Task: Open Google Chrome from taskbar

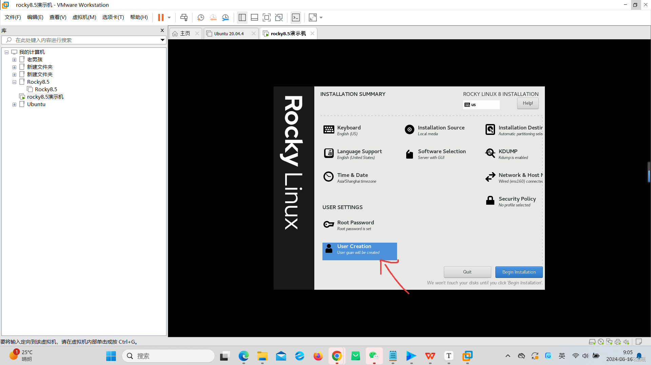Action: click(337, 356)
